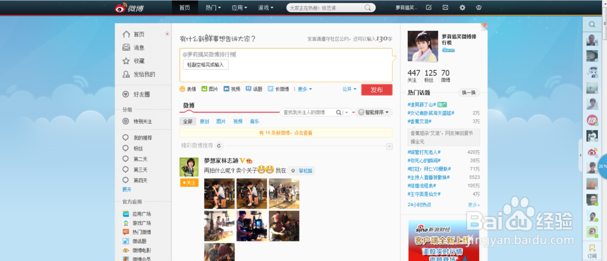Open #女记者卧底海天盛筵# topic

point(431,113)
